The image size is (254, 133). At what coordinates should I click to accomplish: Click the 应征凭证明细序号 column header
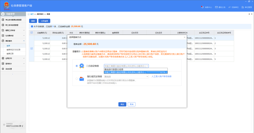click(x=224, y=33)
